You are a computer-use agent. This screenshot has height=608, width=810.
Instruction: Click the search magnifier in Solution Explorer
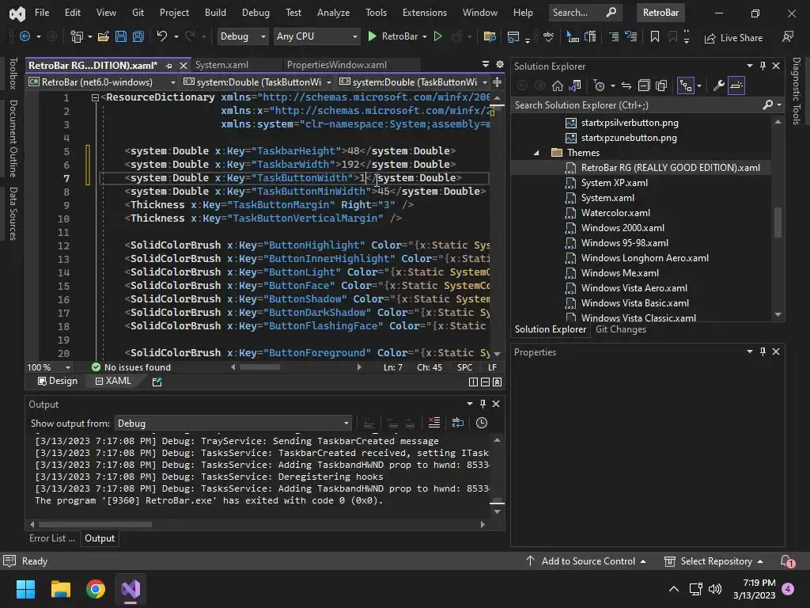768,105
